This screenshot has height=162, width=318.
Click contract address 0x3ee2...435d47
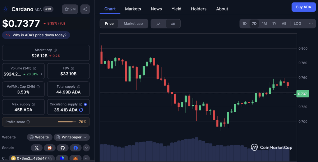tap(31, 158)
